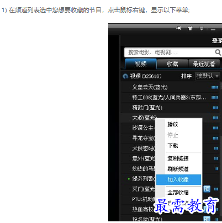The image size is (222, 223).
Task: Click the pin window icon in title bar
Action: pos(178,28)
